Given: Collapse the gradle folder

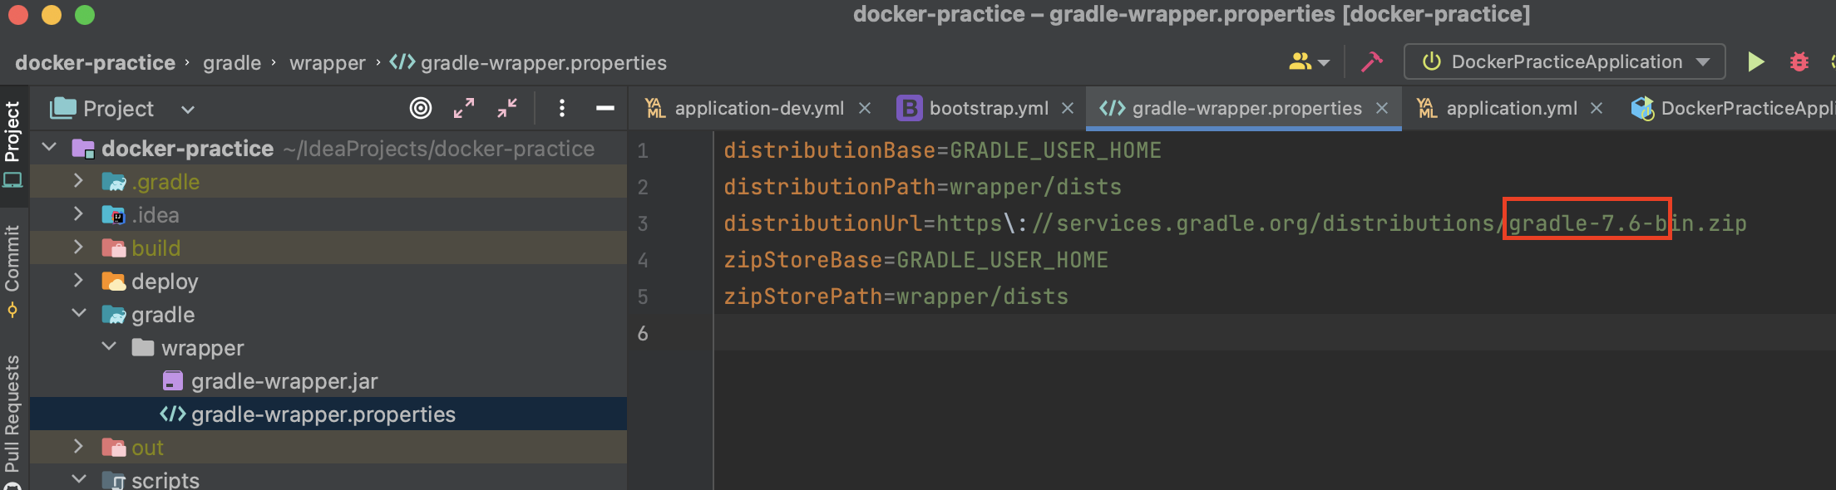Looking at the screenshot, I should point(79,314).
